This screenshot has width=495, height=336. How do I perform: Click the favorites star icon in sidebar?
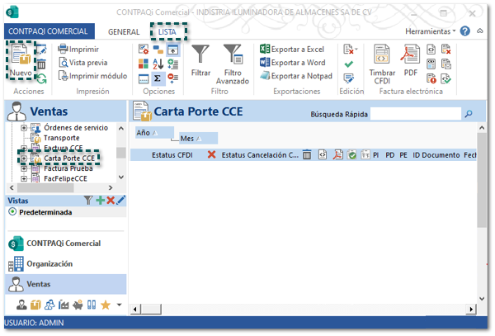click(x=105, y=305)
